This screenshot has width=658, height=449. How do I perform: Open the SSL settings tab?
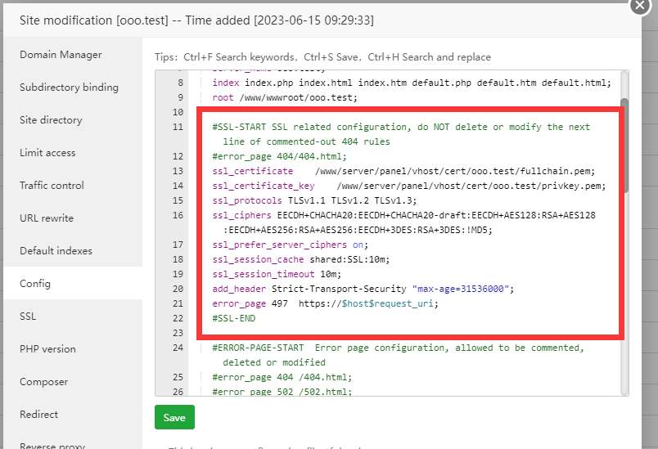click(28, 317)
